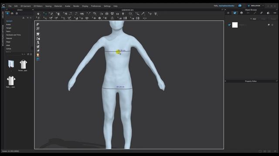Click the FABRIC 1 name in Object Browser
Image resolution: width=279 pixels, height=156 pixels.
coord(242,25)
